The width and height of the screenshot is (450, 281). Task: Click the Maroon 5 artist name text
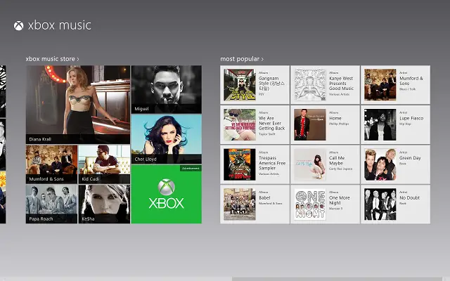(335, 209)
